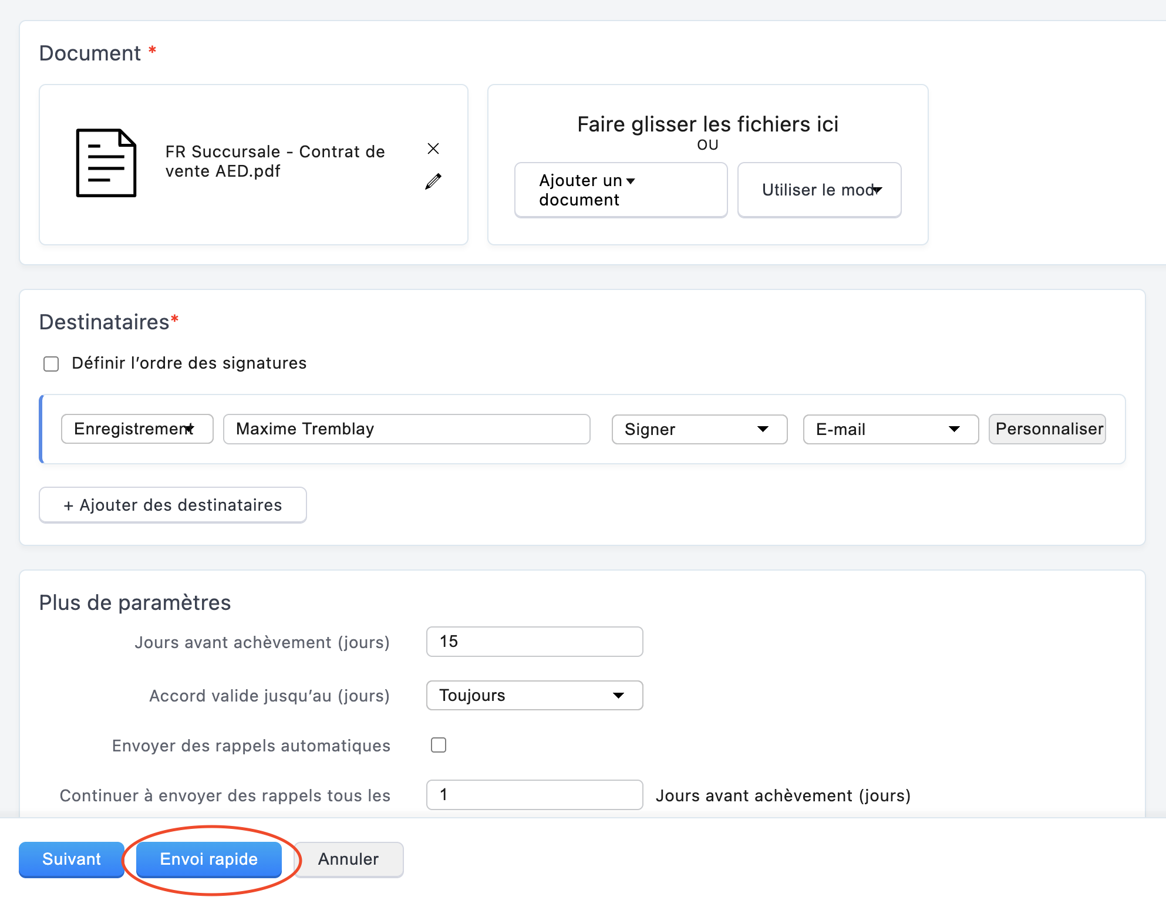Expand the Toujours validity dropdown
Viewport: 1166px width, 897px height.
click(534, 695)
